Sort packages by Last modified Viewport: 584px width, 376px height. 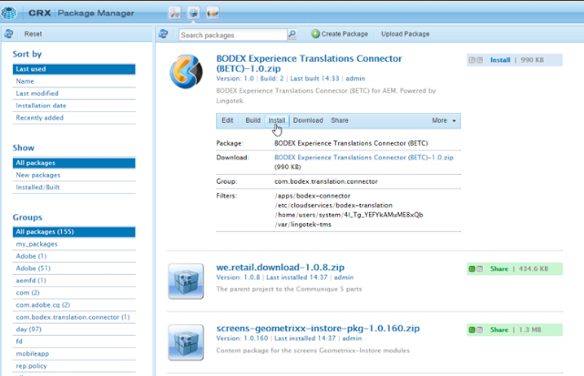(x=37, y=94)
